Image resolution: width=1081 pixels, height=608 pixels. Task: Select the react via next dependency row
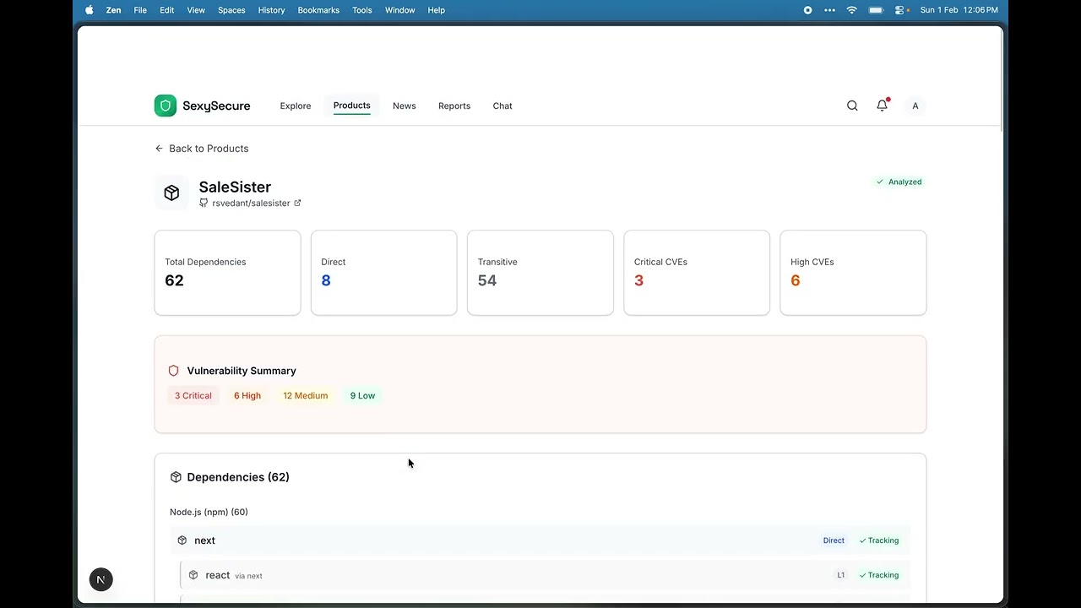[546, 575]
